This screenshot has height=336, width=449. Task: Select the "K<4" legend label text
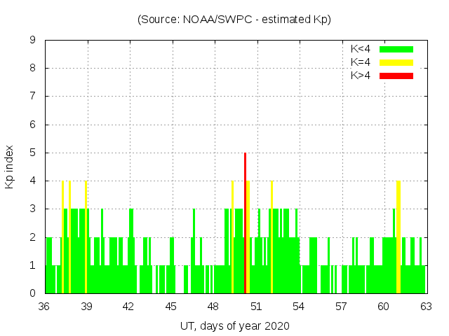361,49
